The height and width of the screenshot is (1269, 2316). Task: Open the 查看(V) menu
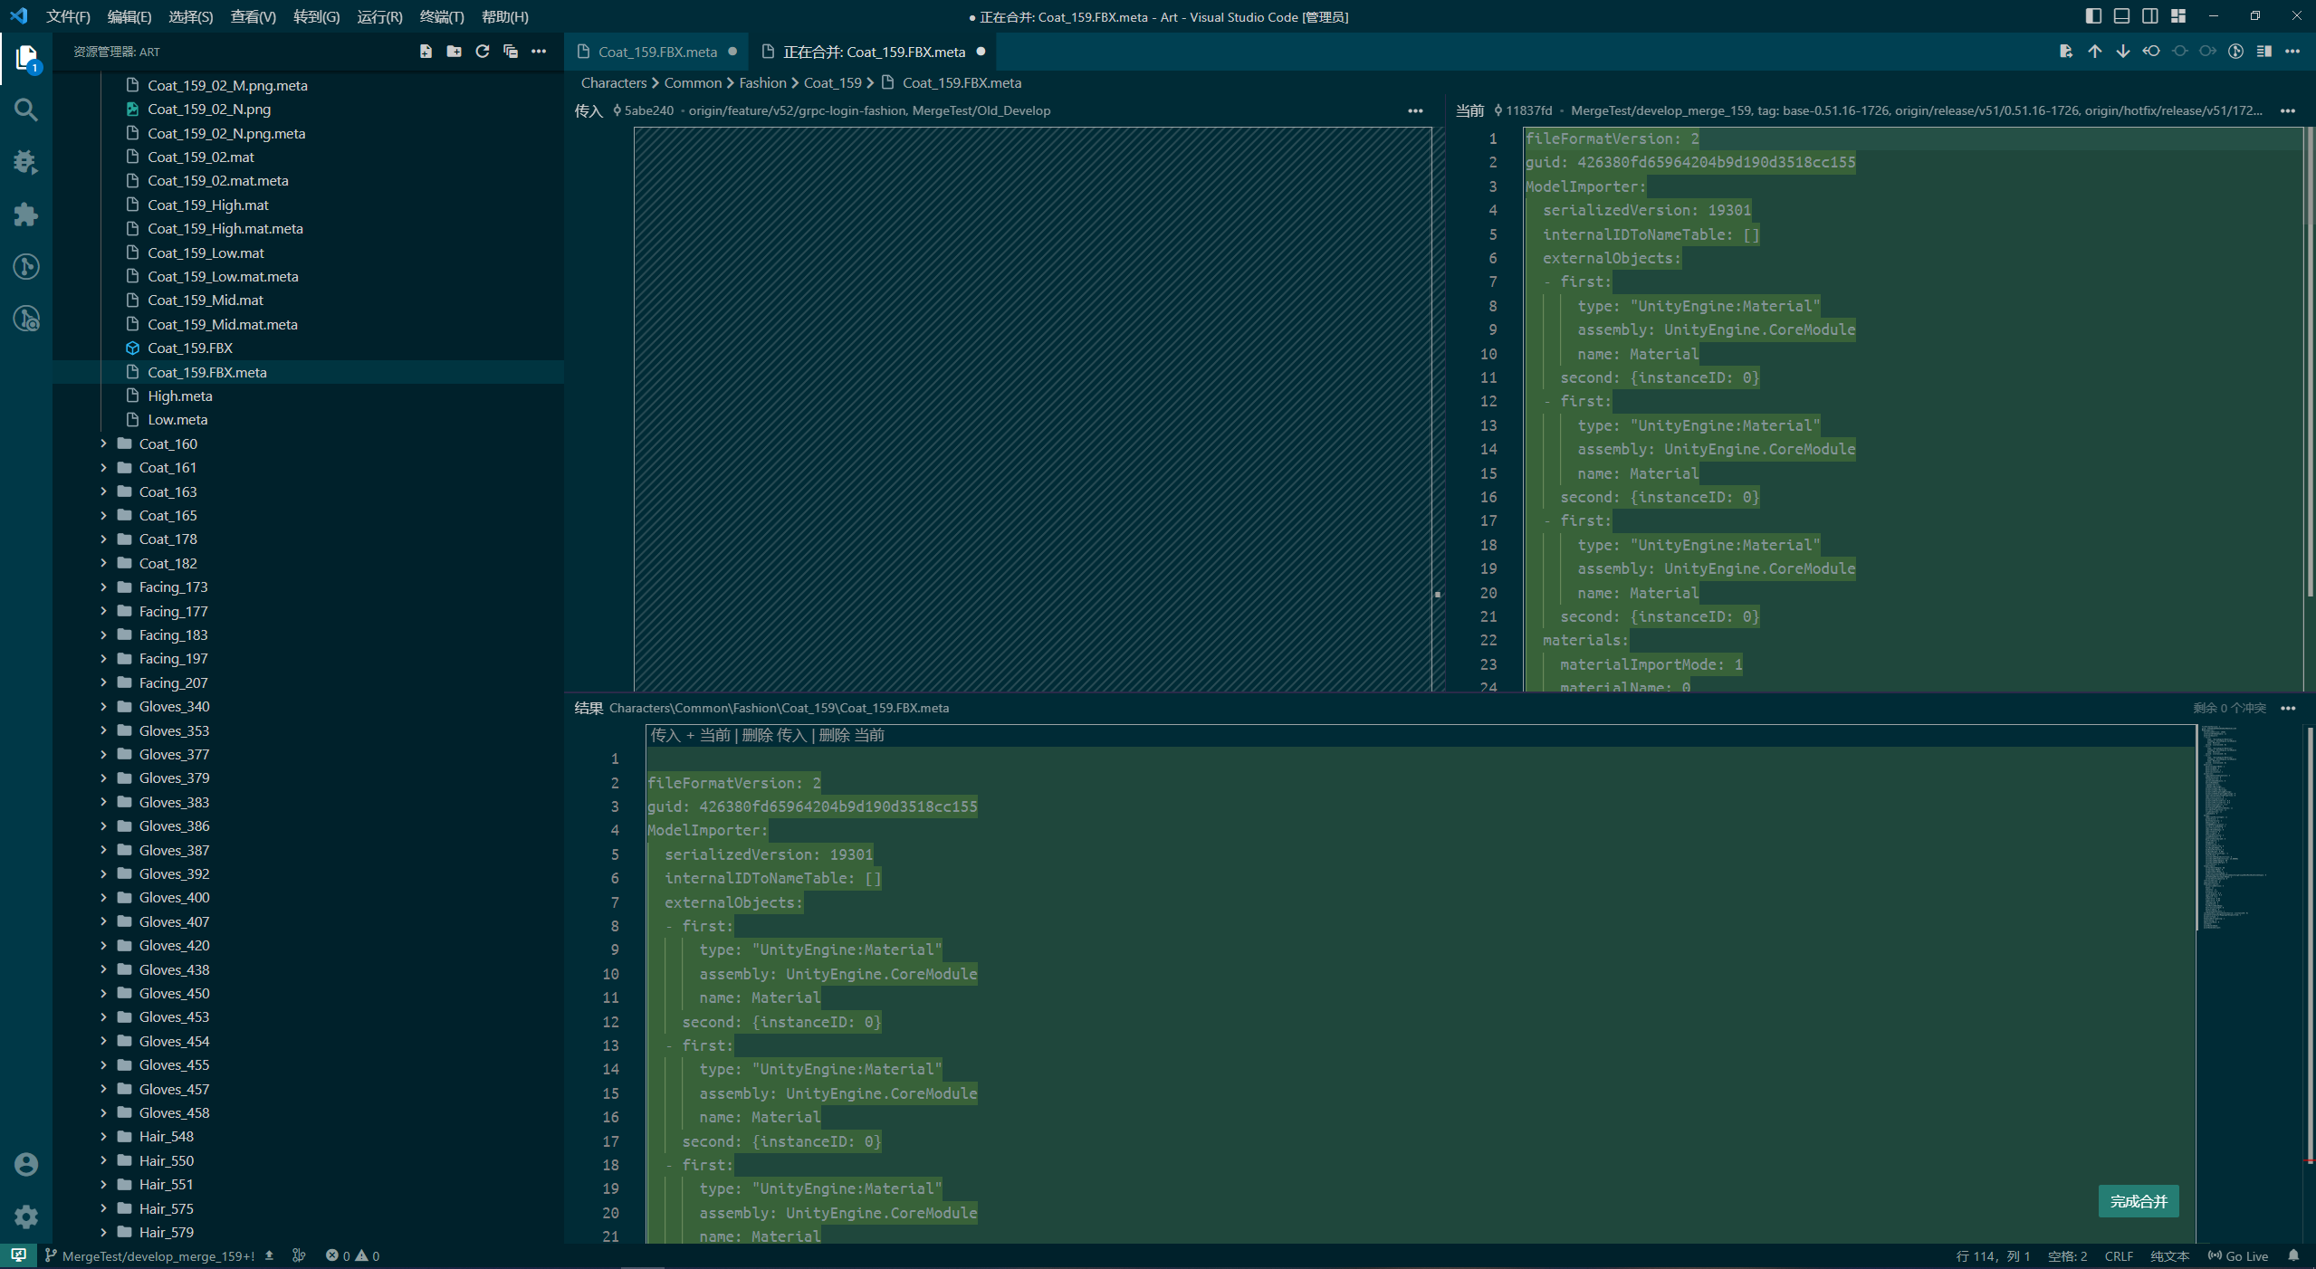pos(254,16)
